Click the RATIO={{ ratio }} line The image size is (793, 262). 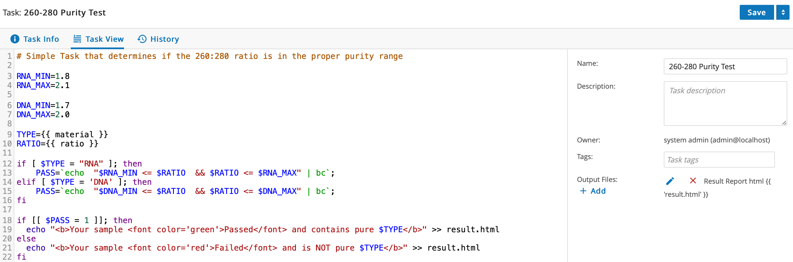58,144
